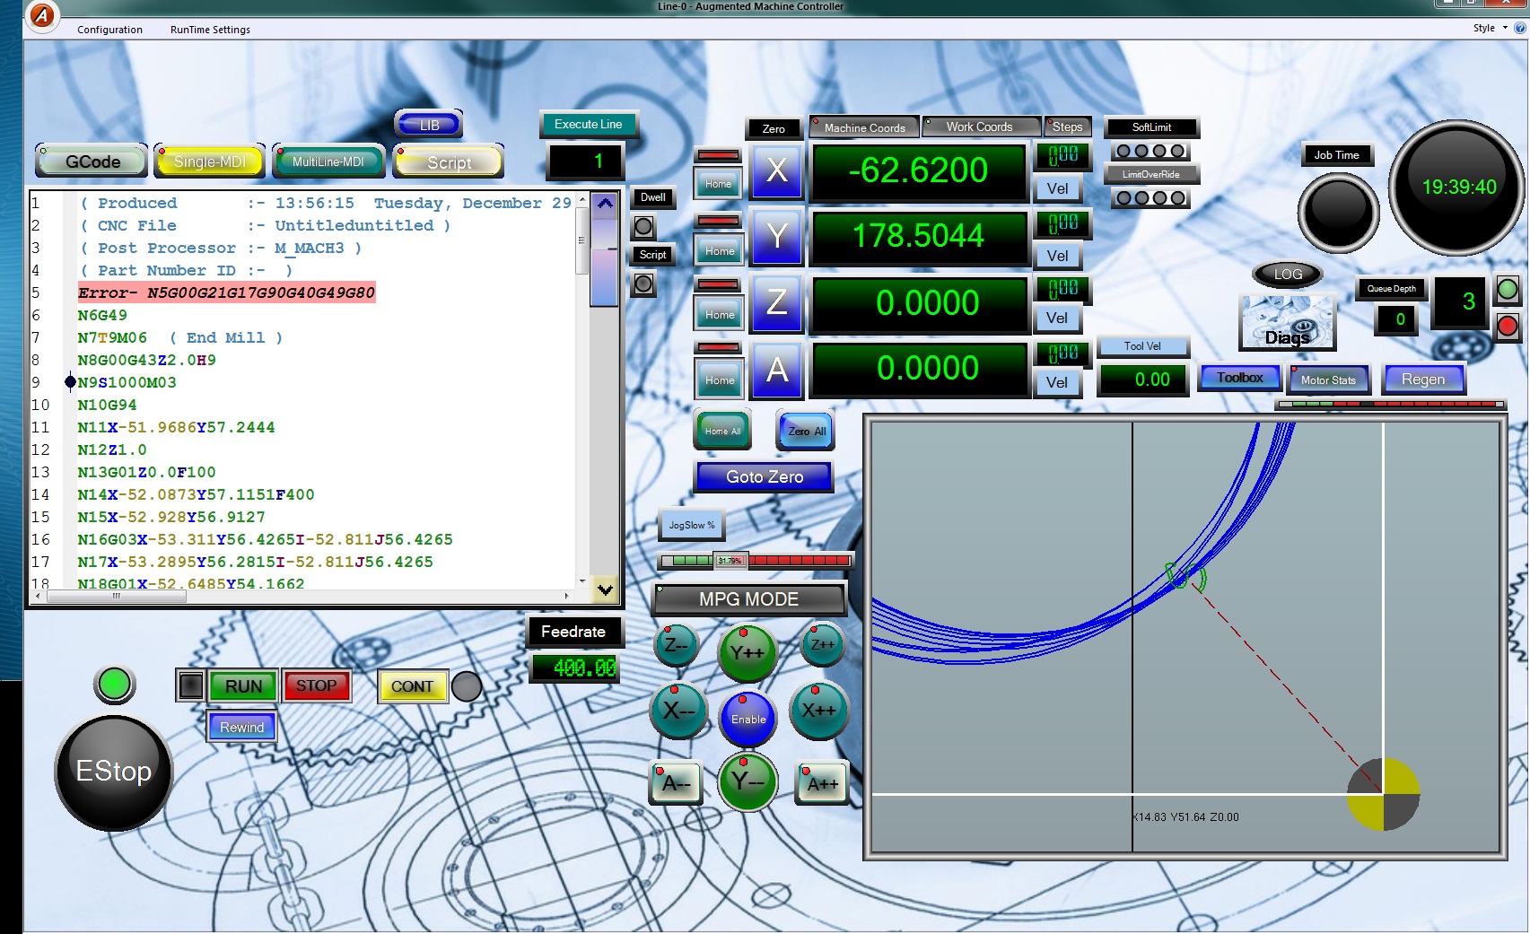
Task: Toggle MPG MODE
Action: coord(748,599)
